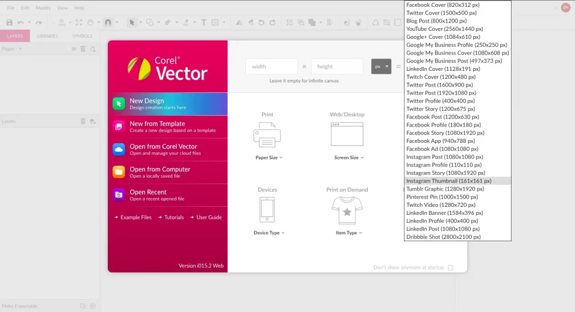Click the add new page icon
Screen dimensions: 575x312
tap(93, 49)
